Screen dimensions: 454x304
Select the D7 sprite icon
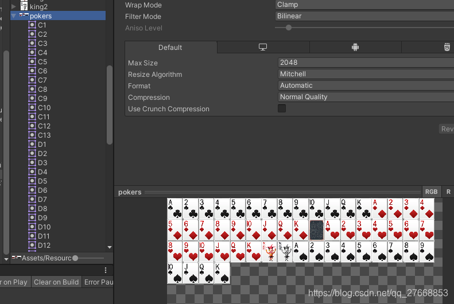point(32,199)
